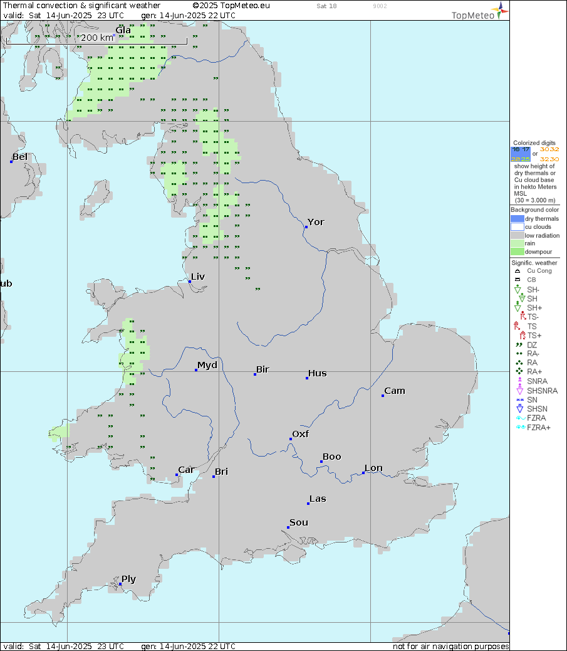Click the cu clouds white color swatch
567x651 pixels.
(x=518, y=226)
